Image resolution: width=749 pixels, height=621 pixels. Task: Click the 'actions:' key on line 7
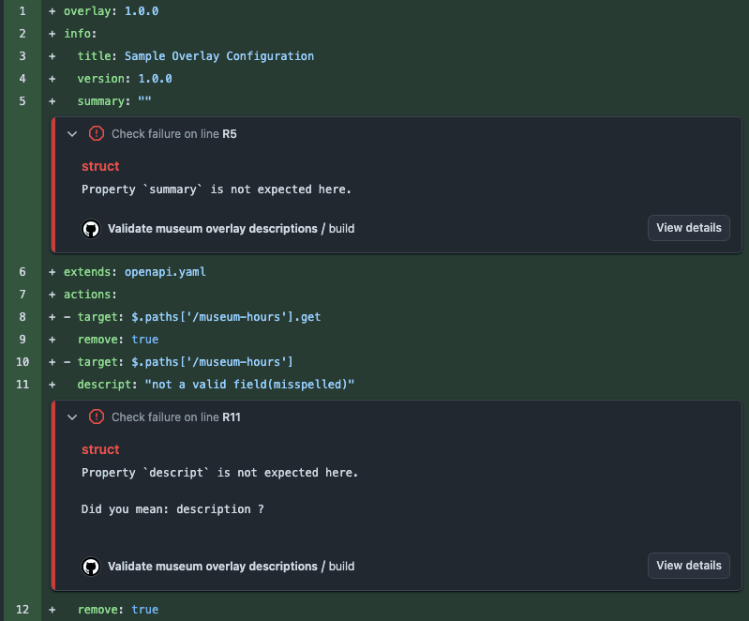pos(90,295)
